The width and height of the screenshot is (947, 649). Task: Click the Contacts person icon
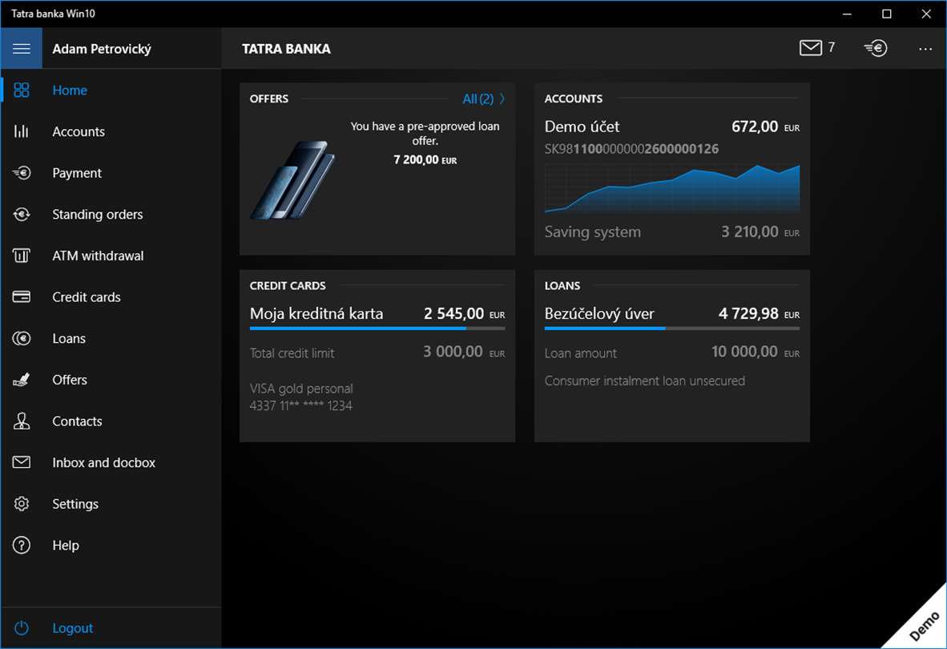tap(21, 421)
